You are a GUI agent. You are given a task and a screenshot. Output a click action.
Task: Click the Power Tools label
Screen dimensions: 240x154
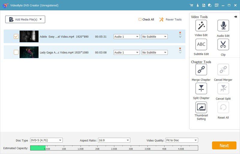pyautogui.click(x=174, y=19)
